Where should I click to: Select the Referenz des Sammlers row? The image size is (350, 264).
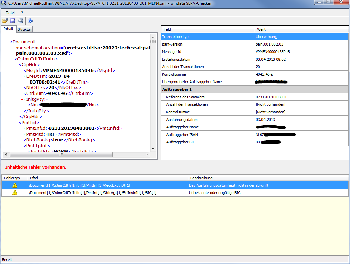255,97
